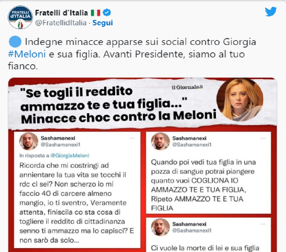Expand options on the bottom-right Sashamanexi tweet
Viewport: 286px width, 252px height.
click(x=263, y=224)
